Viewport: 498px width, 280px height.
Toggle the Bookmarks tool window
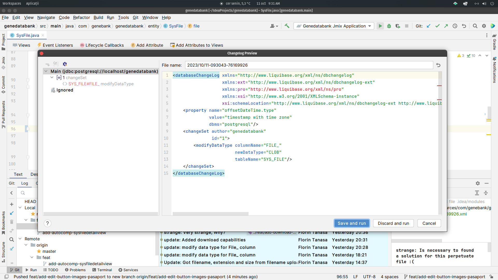3,223
